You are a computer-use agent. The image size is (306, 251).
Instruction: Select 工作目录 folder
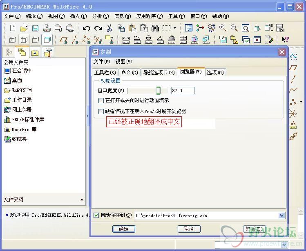(18, 100)
